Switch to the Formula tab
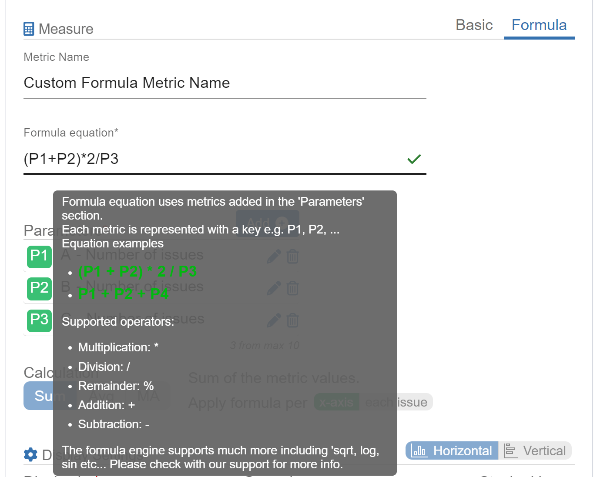 (x=539, y=25)
